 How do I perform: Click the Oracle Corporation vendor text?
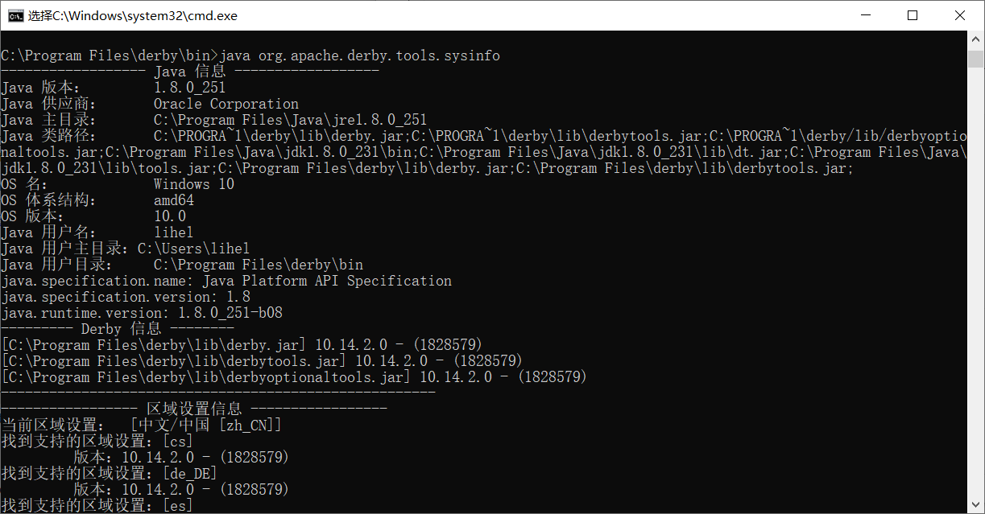pyautogui.click(x=226, y=104)
